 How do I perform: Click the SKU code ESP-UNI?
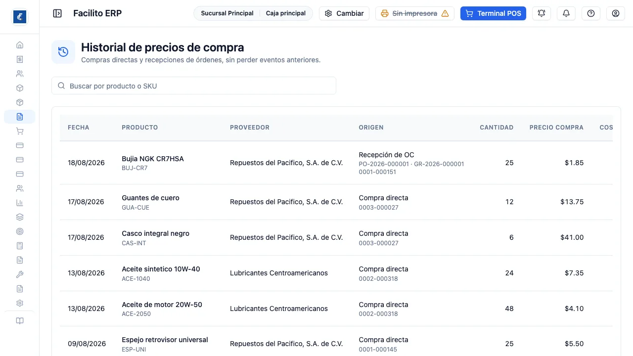134,350
